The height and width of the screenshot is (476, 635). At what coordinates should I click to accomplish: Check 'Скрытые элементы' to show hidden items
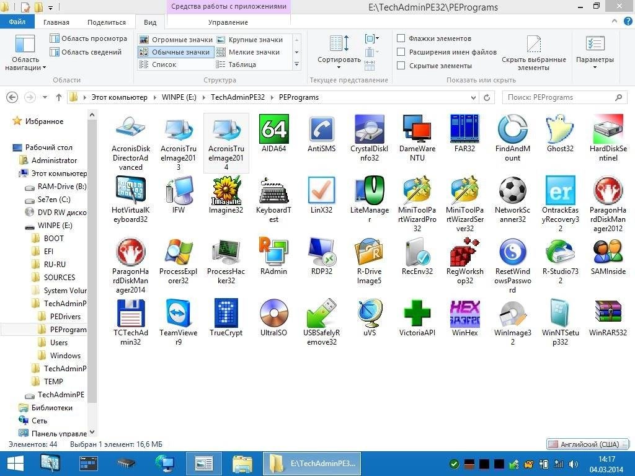click(x=401, y=65)
